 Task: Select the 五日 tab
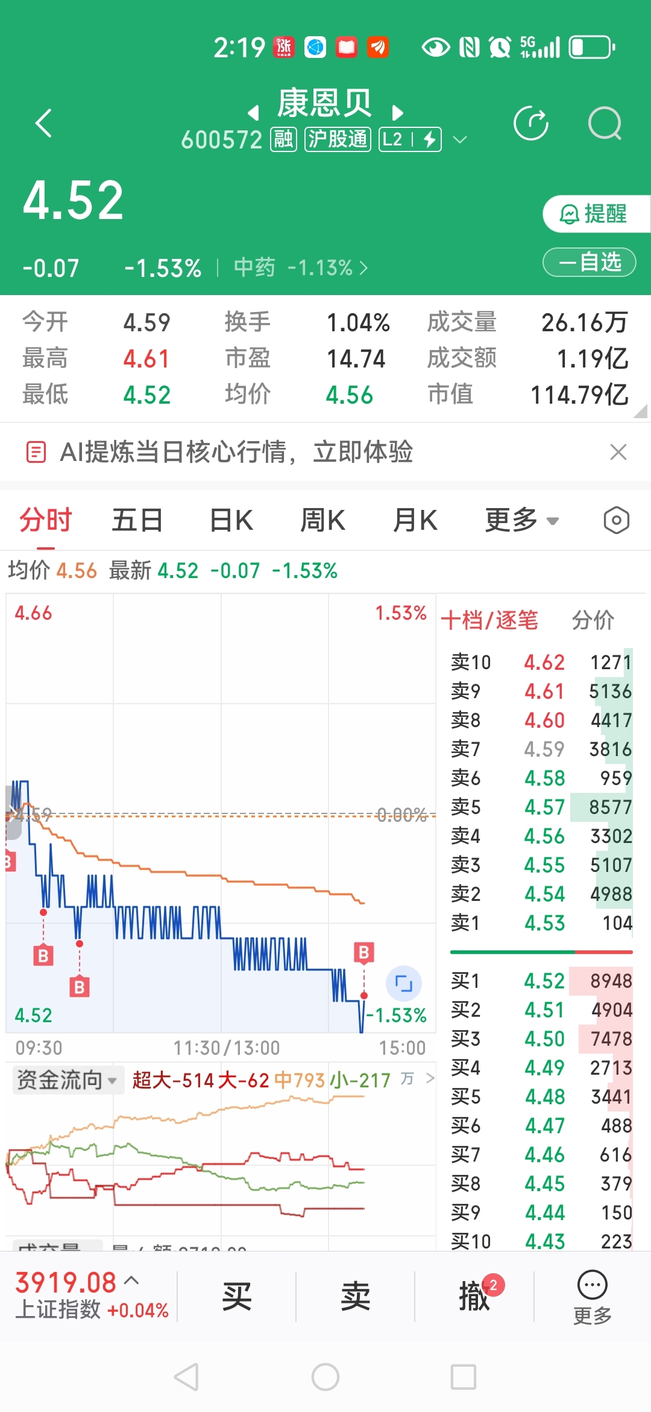(x=137, y=520)
